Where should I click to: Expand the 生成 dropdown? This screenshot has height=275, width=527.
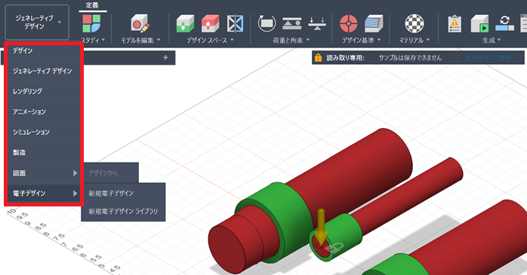[x=499, y=40]
